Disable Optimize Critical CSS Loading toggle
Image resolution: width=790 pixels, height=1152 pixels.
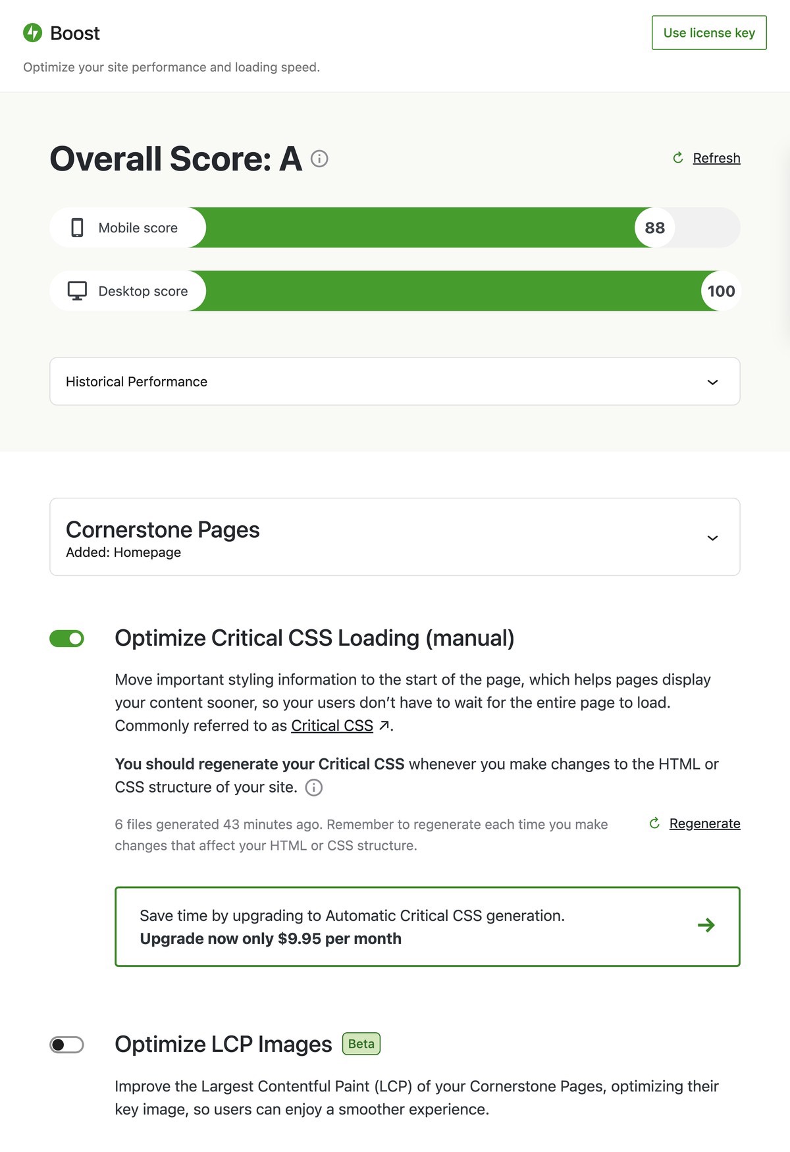(x=67, y=639)
